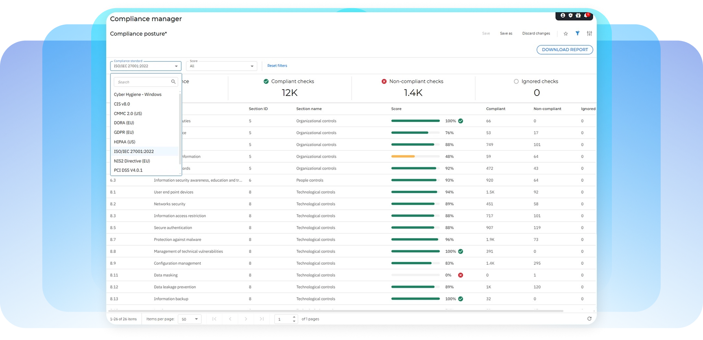This screenshot has width=703, height=340.
Task: Click the Reset filters link
Action: (x=277, y=65)
